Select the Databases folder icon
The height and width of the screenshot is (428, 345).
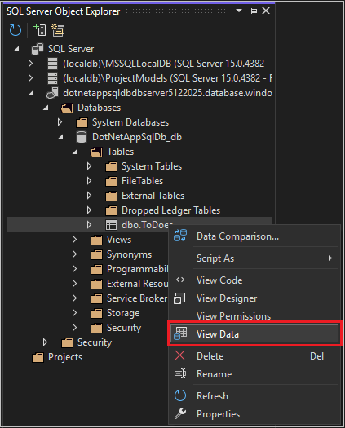[67, 108]
